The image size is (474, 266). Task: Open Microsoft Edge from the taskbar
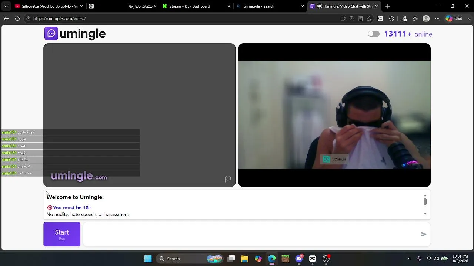coord(272,259)
